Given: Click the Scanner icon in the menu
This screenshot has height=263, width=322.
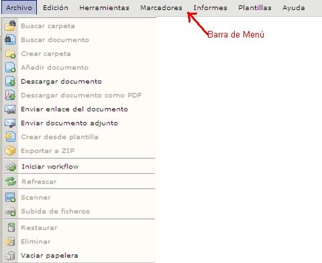Looking at the screenshot, I should point(10,197).
